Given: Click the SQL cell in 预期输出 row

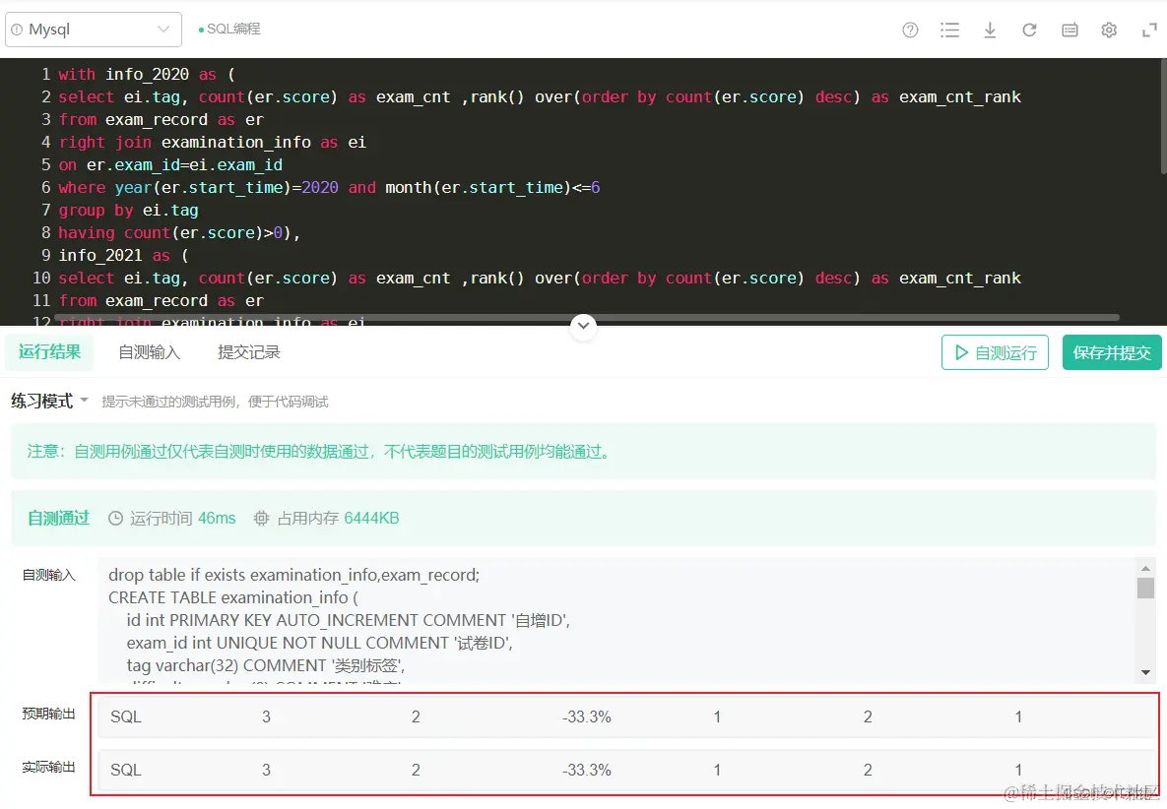Looking at the screenshot, I should coord(126,716).
